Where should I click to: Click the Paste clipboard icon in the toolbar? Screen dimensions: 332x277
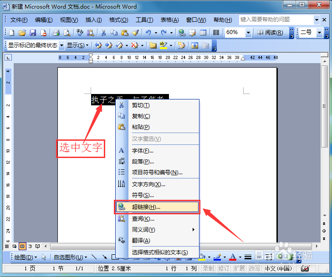[x=125, y=33]
